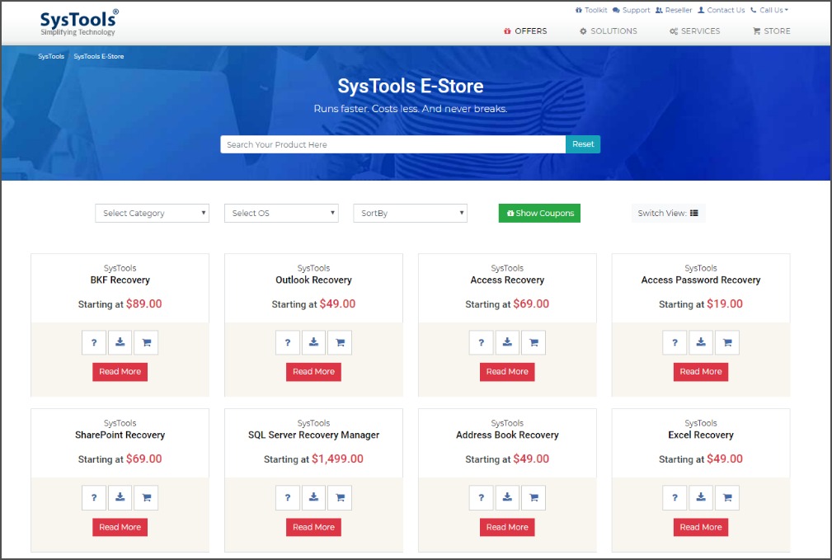Read More about Outlook Recovery
Image resolution: width=832 pixels, height=560 pixels.
coord(313,372)
